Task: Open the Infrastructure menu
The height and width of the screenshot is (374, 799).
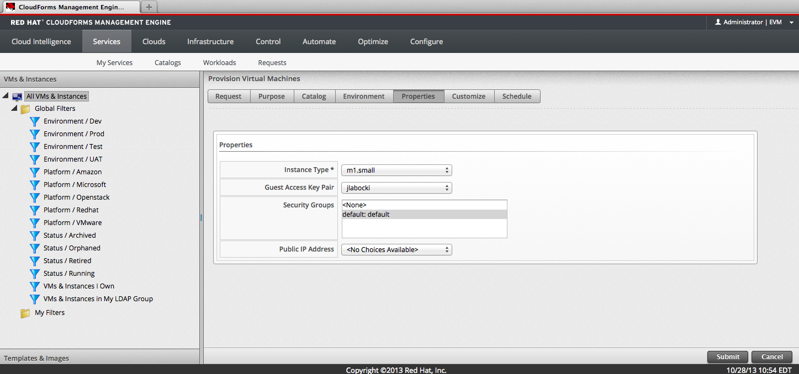Action: pyautogui.click(x=210, y=42)
